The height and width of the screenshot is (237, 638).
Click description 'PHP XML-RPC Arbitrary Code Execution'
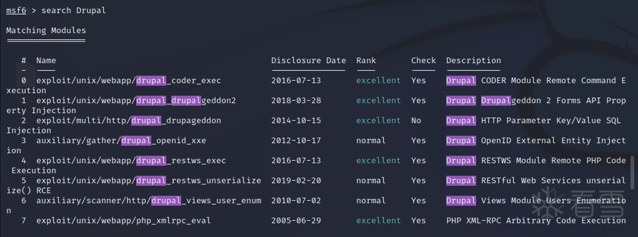point(536,220)
